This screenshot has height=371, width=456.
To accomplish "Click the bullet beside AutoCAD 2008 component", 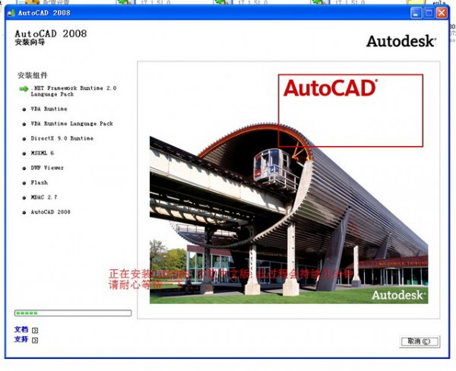I will [24, 212].
